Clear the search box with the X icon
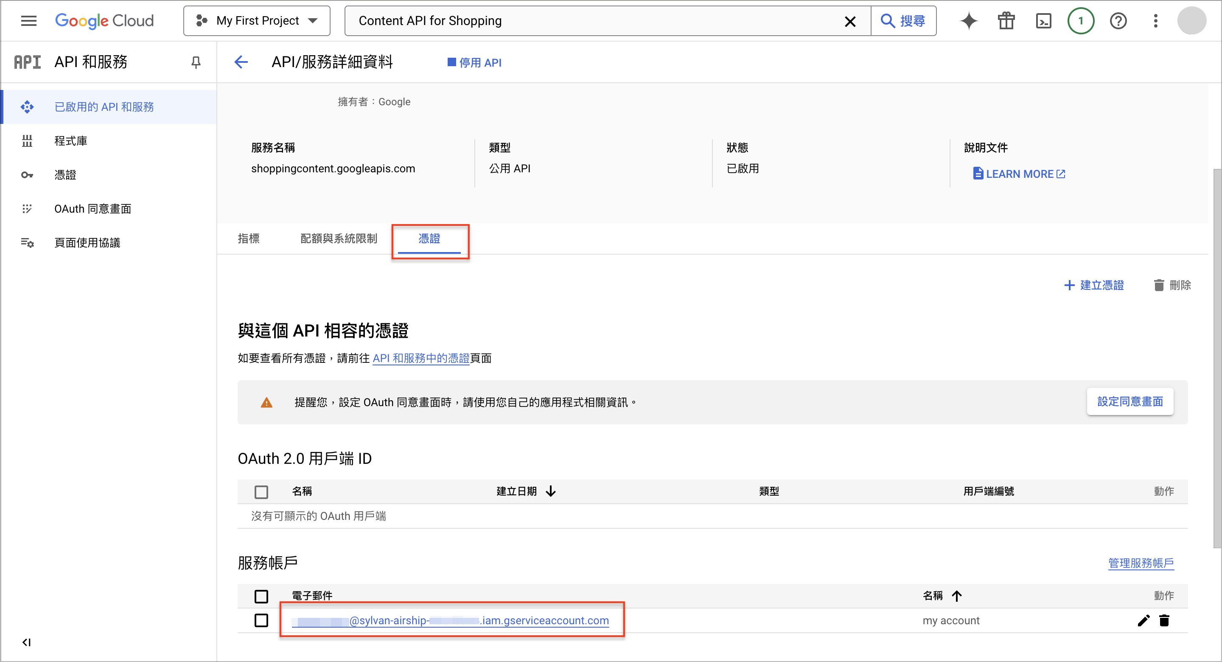The width and height of the screenshot is (1222, 662). [850, 21]
